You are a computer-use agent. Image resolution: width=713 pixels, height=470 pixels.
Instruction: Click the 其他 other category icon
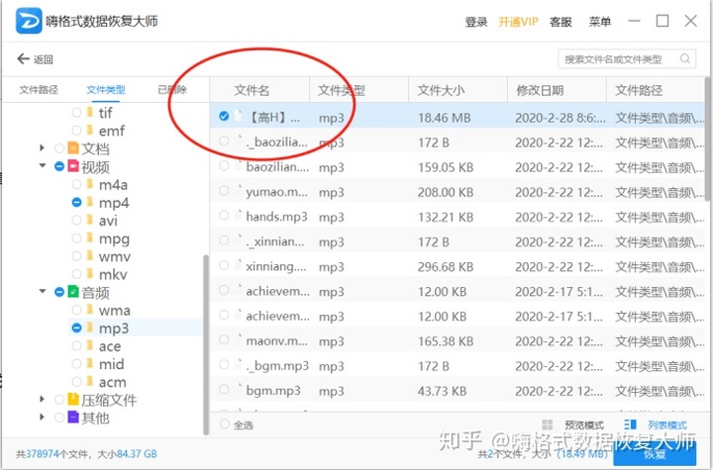[x=73, y=417]
